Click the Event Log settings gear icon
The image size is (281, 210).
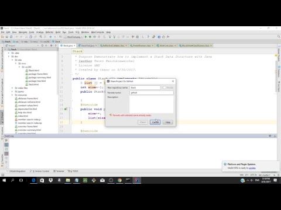pos(270,136)
